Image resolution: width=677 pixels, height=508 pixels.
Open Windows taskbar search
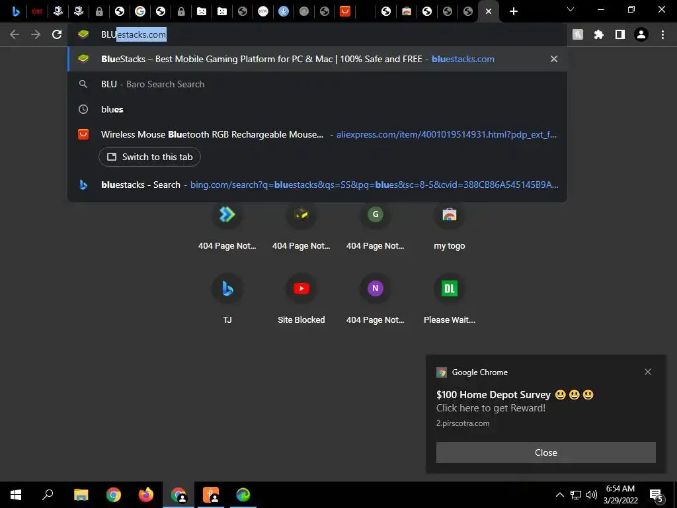48,495
